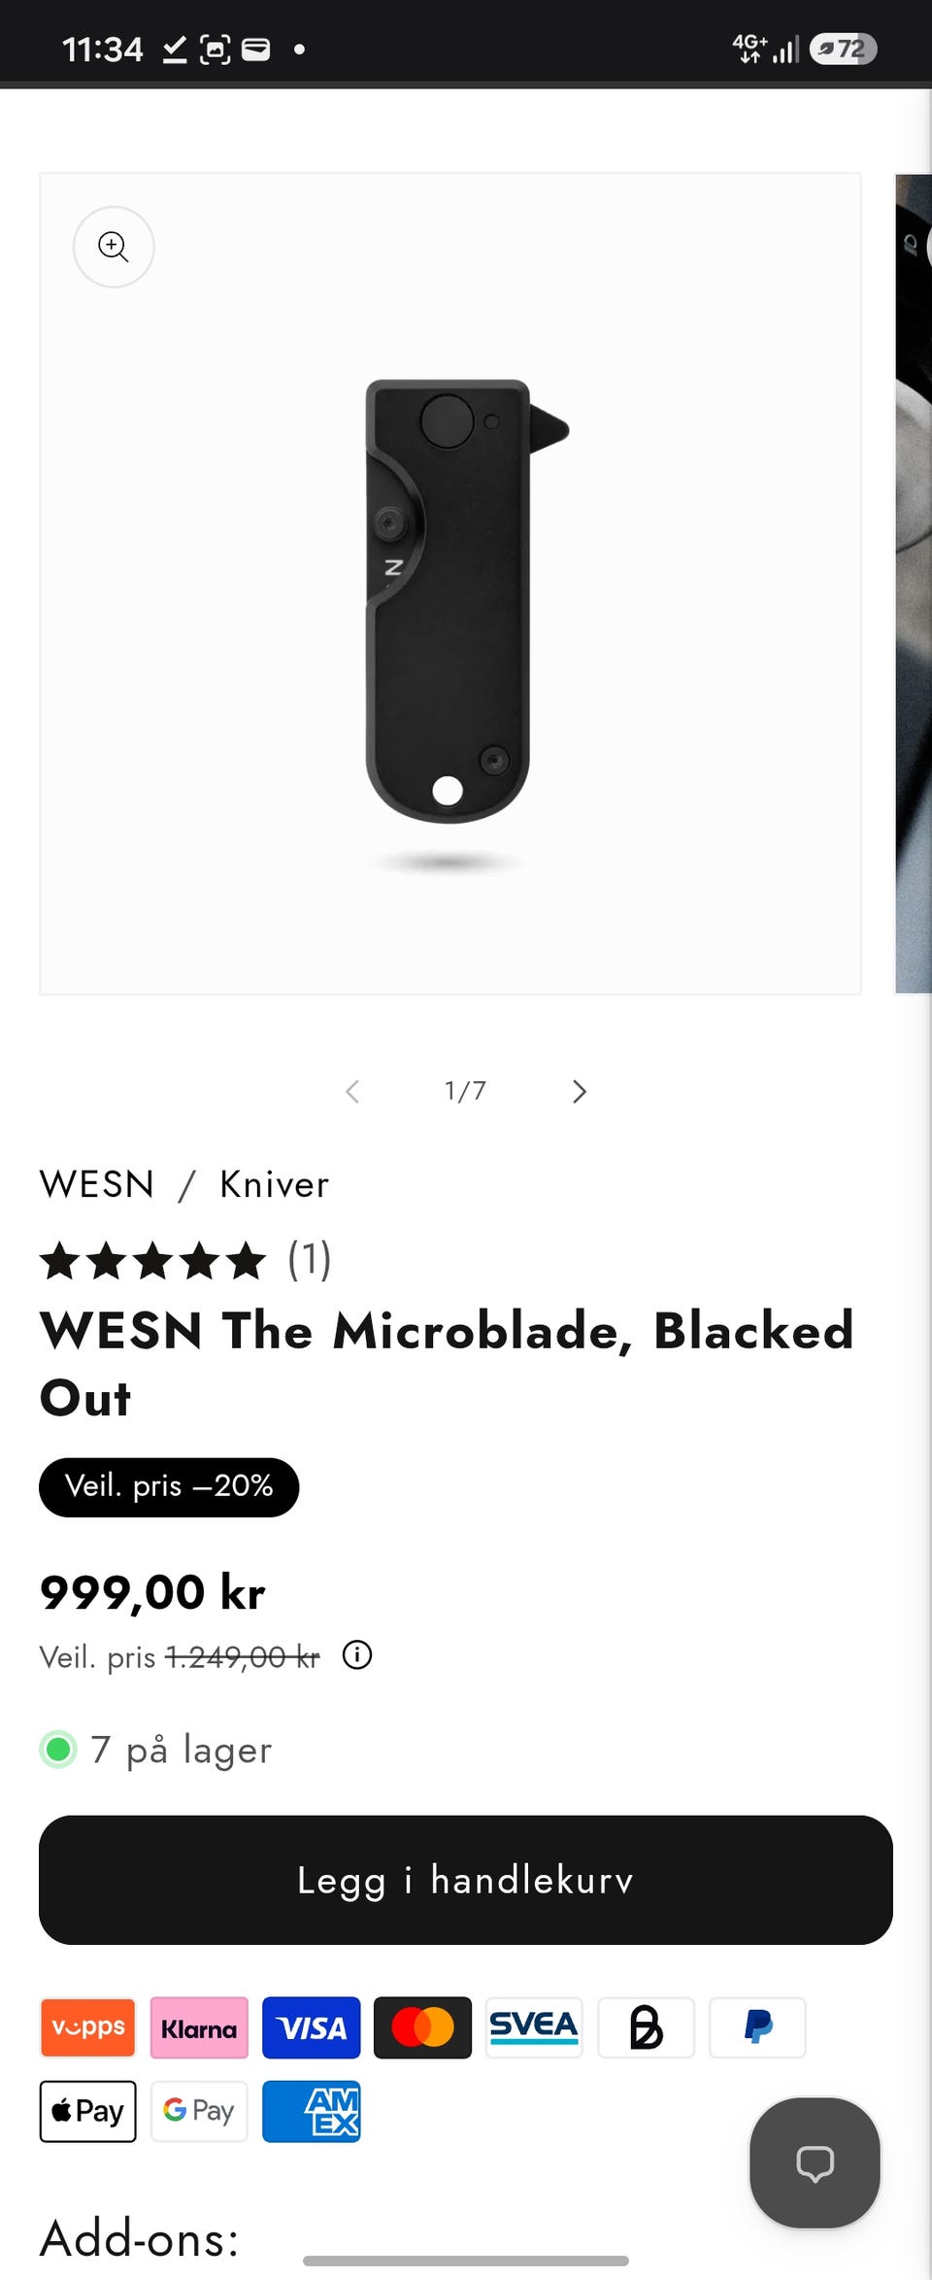
Task: Tap the PayPal payment logo
Action: (x=757, y=2027)
